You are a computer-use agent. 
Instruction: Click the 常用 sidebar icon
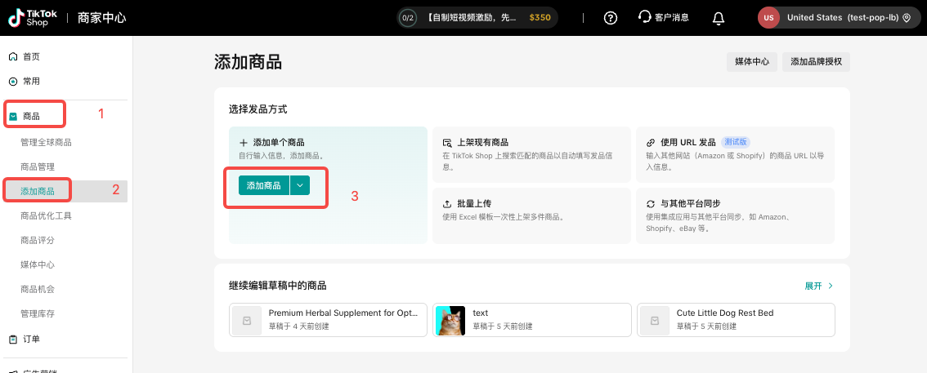[x=13, y=81]
